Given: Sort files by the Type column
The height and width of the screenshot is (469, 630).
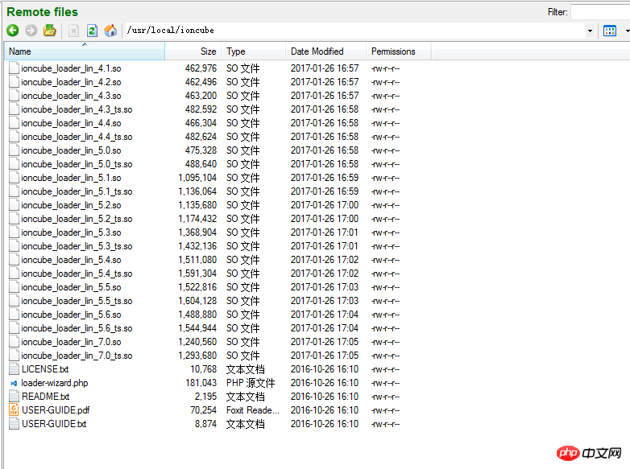Looking at the screenshot, I should (253, 51).
